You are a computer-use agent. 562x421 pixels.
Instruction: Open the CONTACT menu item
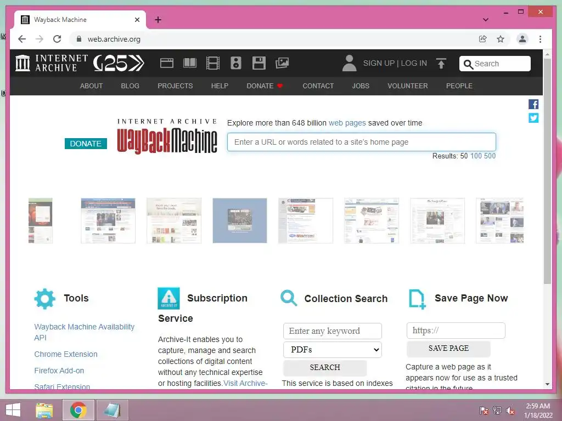(318, 86)
